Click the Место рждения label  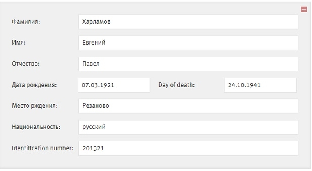pyautogui.click(x=35, y=106)
